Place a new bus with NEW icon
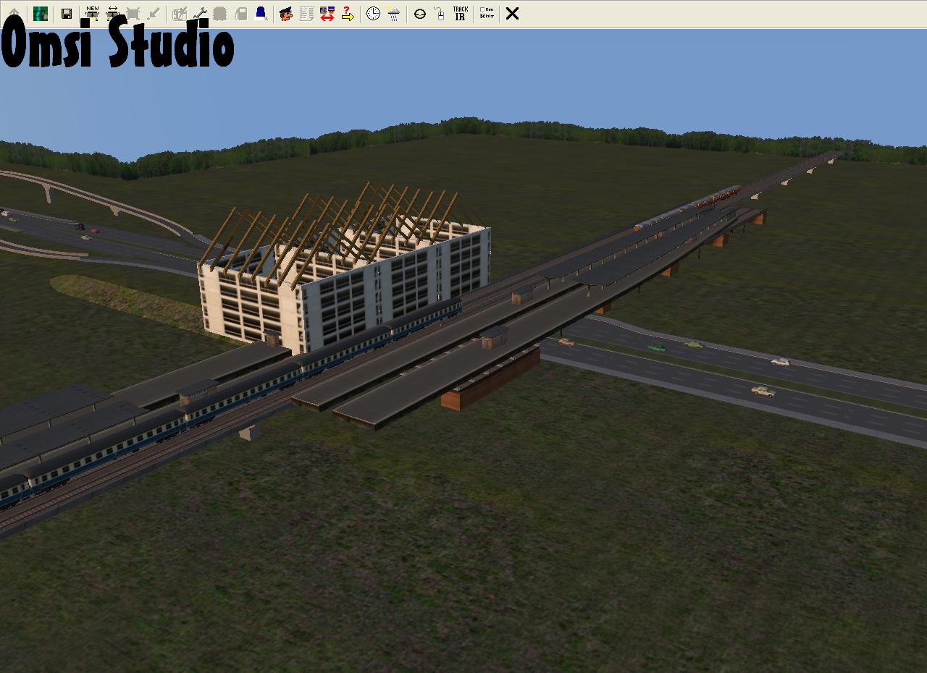Image resolution: width=927 pixels, height=673 pixels. pos(92,14)
